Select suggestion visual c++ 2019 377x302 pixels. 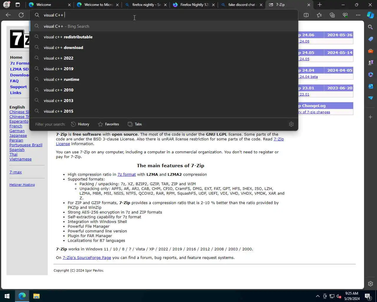click(x=164, y=69)
